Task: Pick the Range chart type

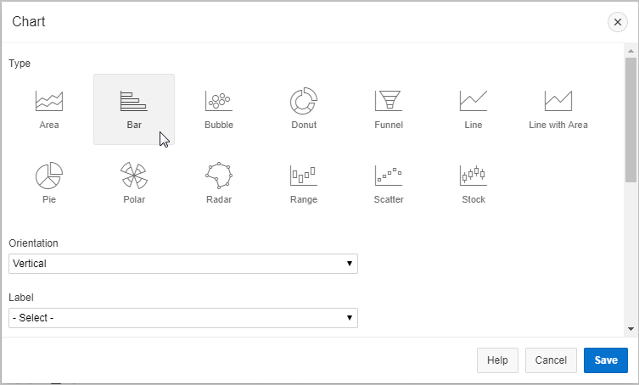Action: point(304,183)
